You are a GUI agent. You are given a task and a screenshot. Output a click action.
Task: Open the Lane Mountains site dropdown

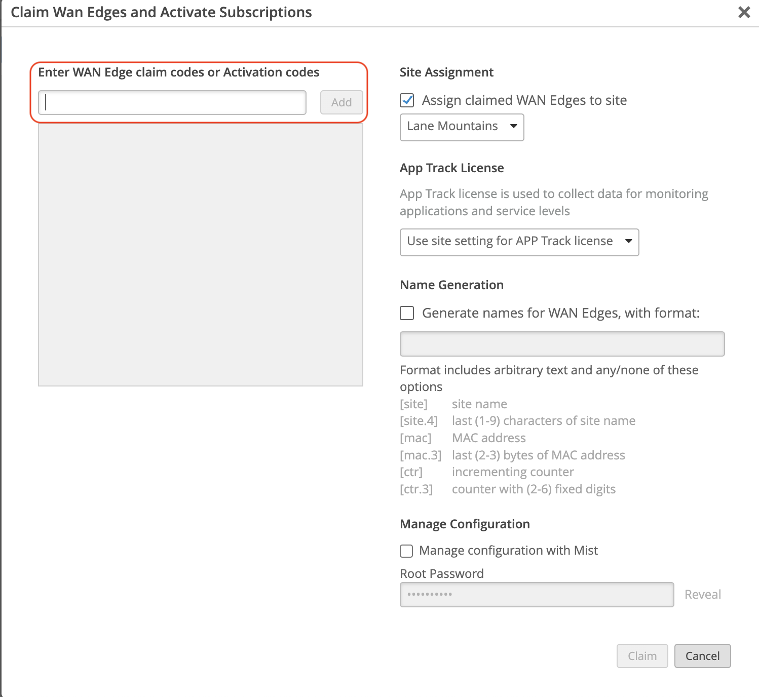[462, 127]
